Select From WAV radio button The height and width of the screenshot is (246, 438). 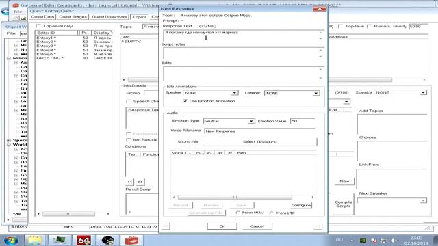[237, 213]
